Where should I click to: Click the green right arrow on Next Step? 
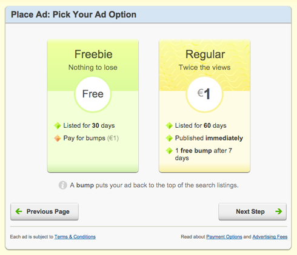[x=279, y=211]
